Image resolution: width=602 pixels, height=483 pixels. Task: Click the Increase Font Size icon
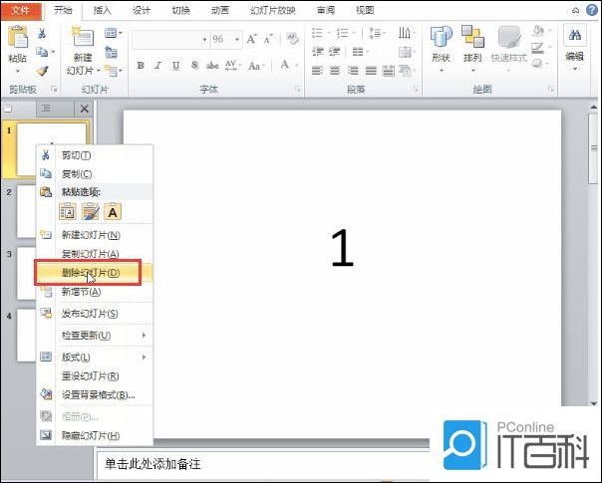click(x=251, y=39)
